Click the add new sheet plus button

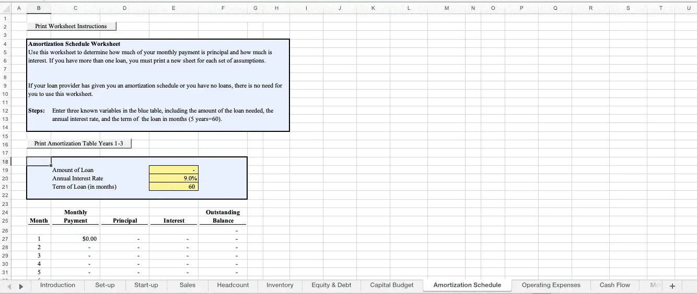672,286
